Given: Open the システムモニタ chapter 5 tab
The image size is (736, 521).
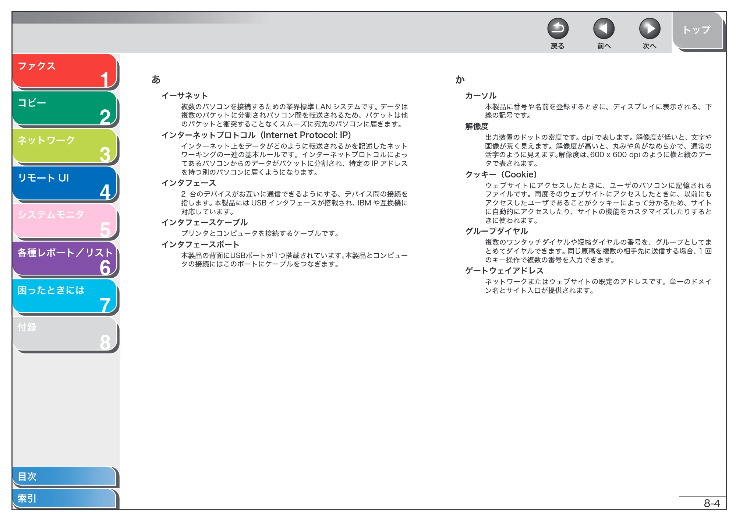Looking at the screenshot, I should click(x=65, y=221).
